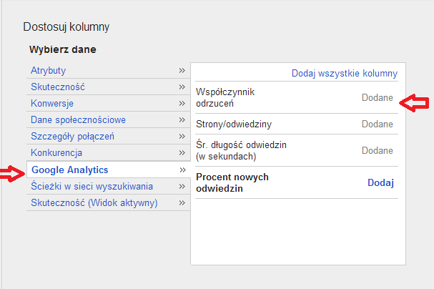Click the chevron next to Dane społecznościowe
The image size is (434, 289).
(182, 119)
